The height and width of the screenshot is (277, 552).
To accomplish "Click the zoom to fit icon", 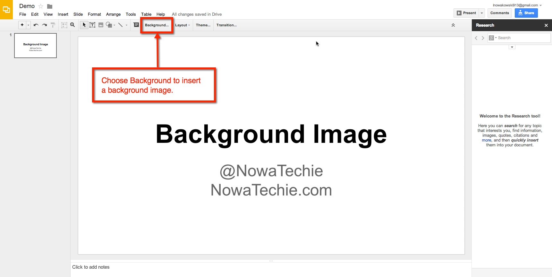I will 64,25.
